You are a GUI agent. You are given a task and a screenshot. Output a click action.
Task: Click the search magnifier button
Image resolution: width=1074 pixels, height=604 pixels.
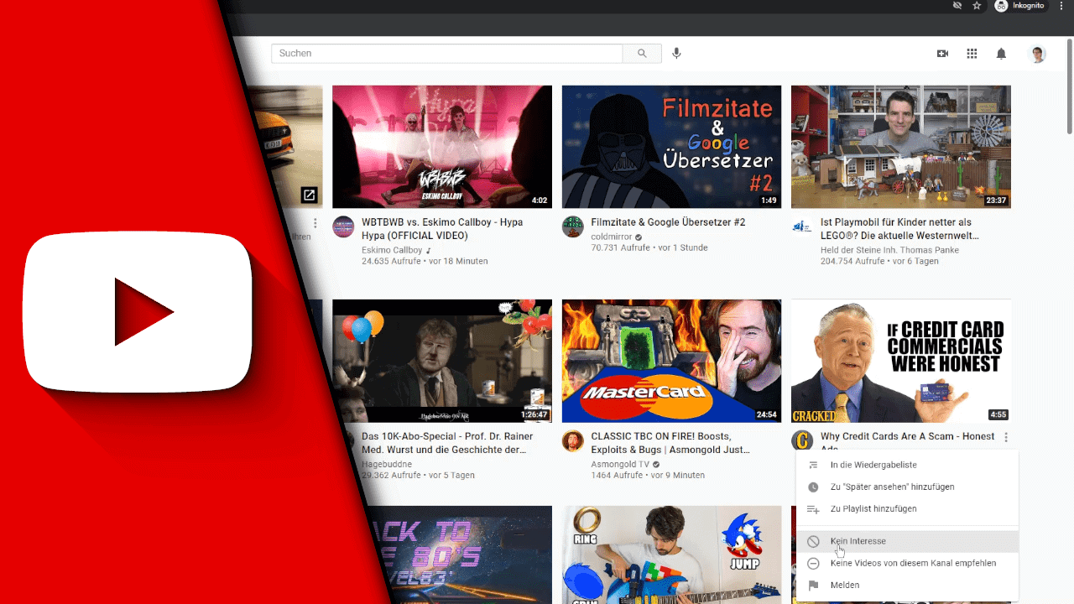[642, 53]
